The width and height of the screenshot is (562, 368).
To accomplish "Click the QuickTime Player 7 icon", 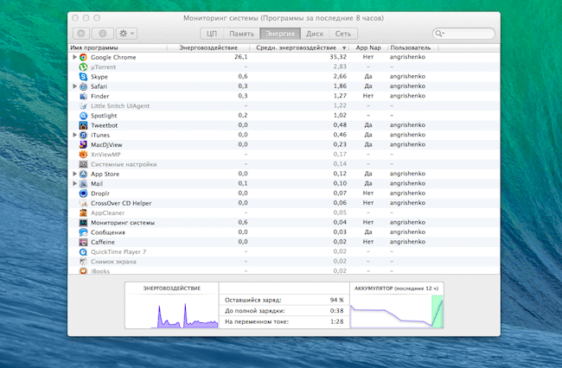I will [x=83, y=251].
